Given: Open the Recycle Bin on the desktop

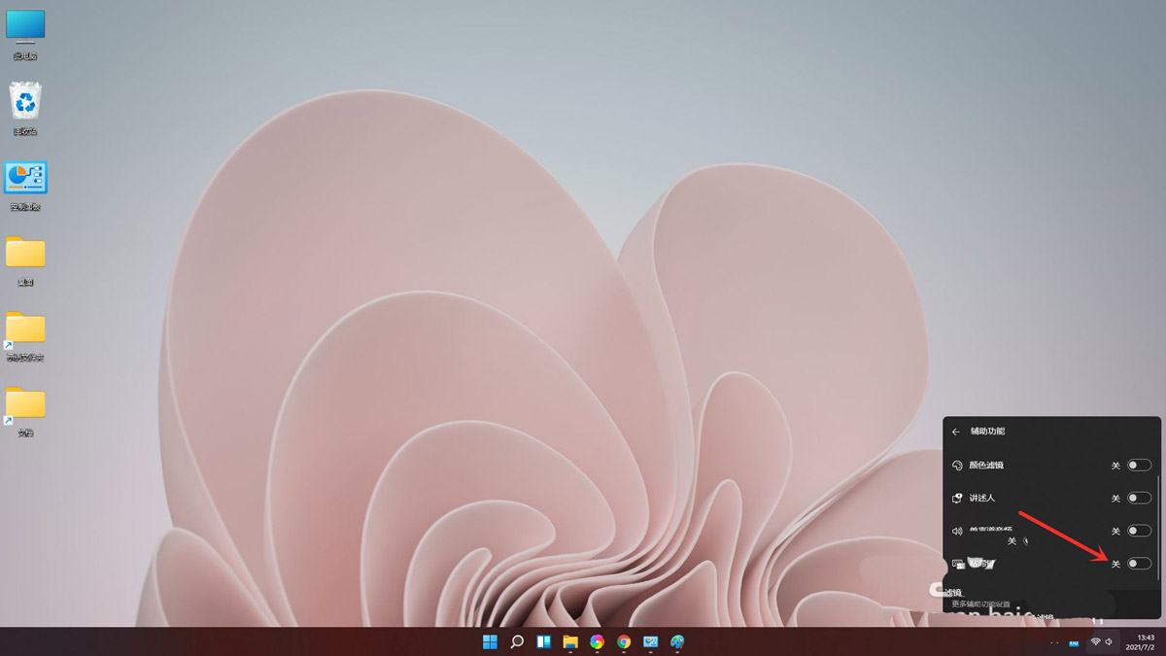Looking at the screenshot, I should (x=24, y=102).
